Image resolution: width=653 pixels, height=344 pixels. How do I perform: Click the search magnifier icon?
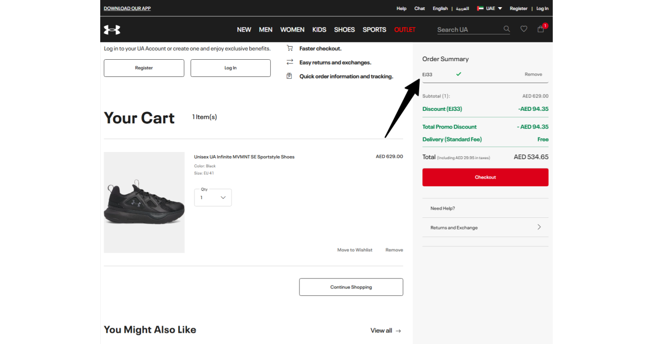[506, 29]
